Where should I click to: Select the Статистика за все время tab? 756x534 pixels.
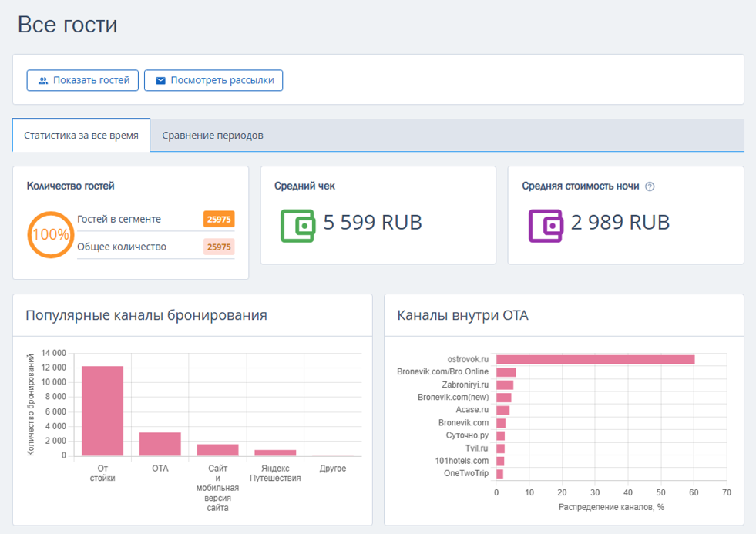[x=81, y=136]
